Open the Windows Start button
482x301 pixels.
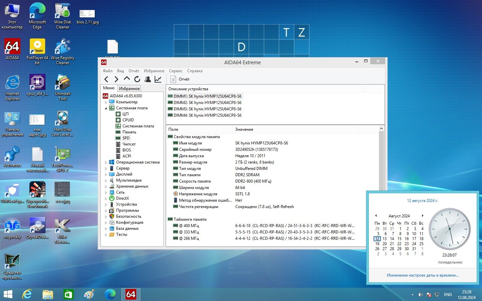tap(8, 294)
